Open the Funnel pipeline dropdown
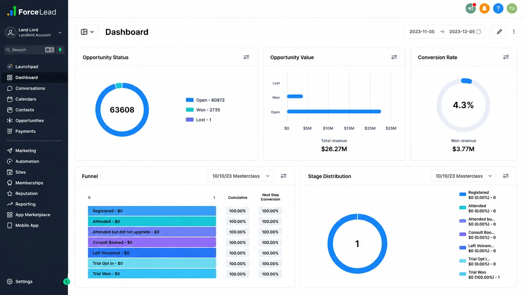The image size is (525, 295). (241, 176)
